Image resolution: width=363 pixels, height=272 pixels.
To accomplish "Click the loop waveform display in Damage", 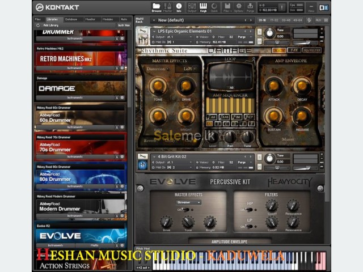I will point(231,76).
